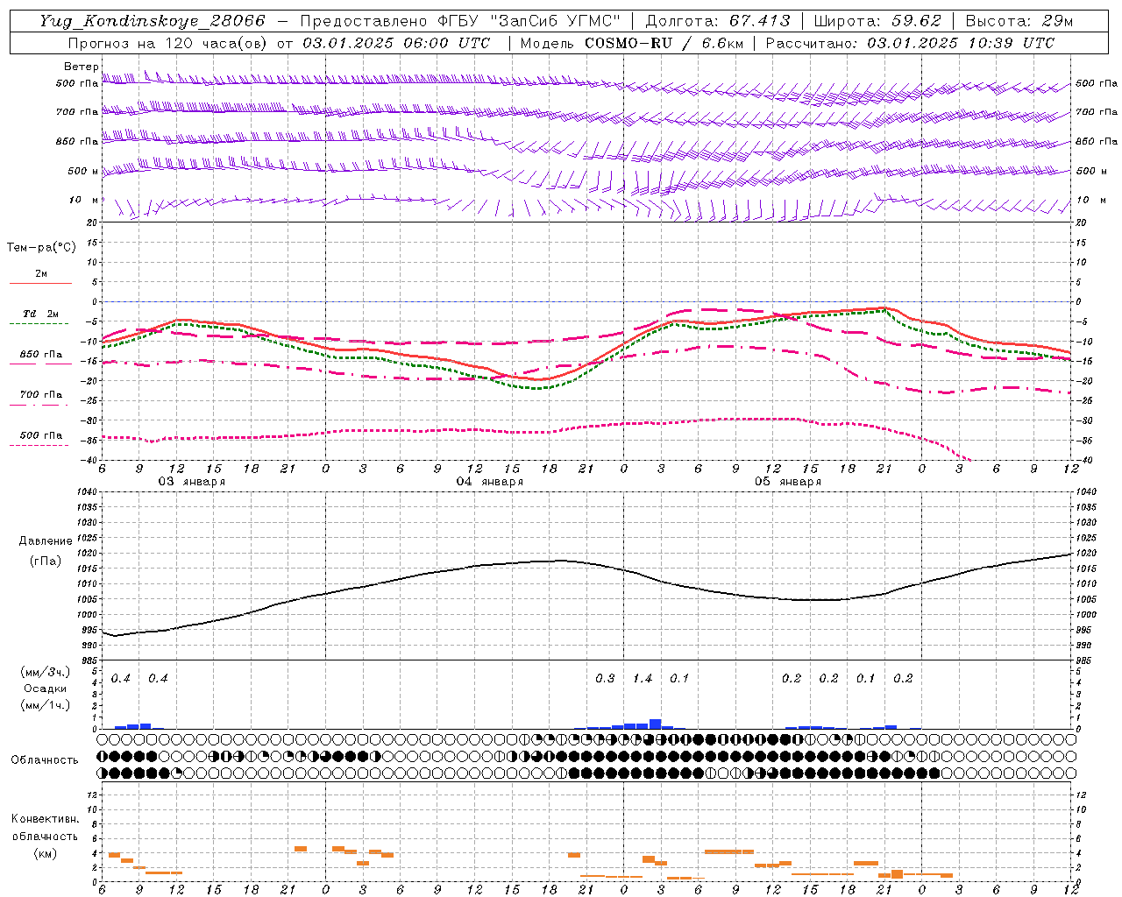
Task: Click the '05 января' date label
Action: tap(788, 482)
